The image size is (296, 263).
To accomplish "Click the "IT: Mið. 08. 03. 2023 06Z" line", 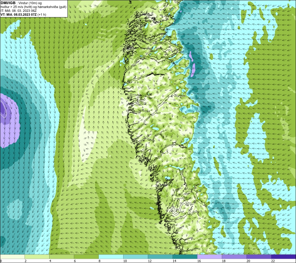I will [x=18, y=11].
